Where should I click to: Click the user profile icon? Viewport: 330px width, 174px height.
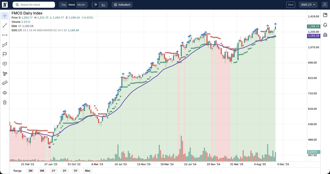(x=325, y=5)
